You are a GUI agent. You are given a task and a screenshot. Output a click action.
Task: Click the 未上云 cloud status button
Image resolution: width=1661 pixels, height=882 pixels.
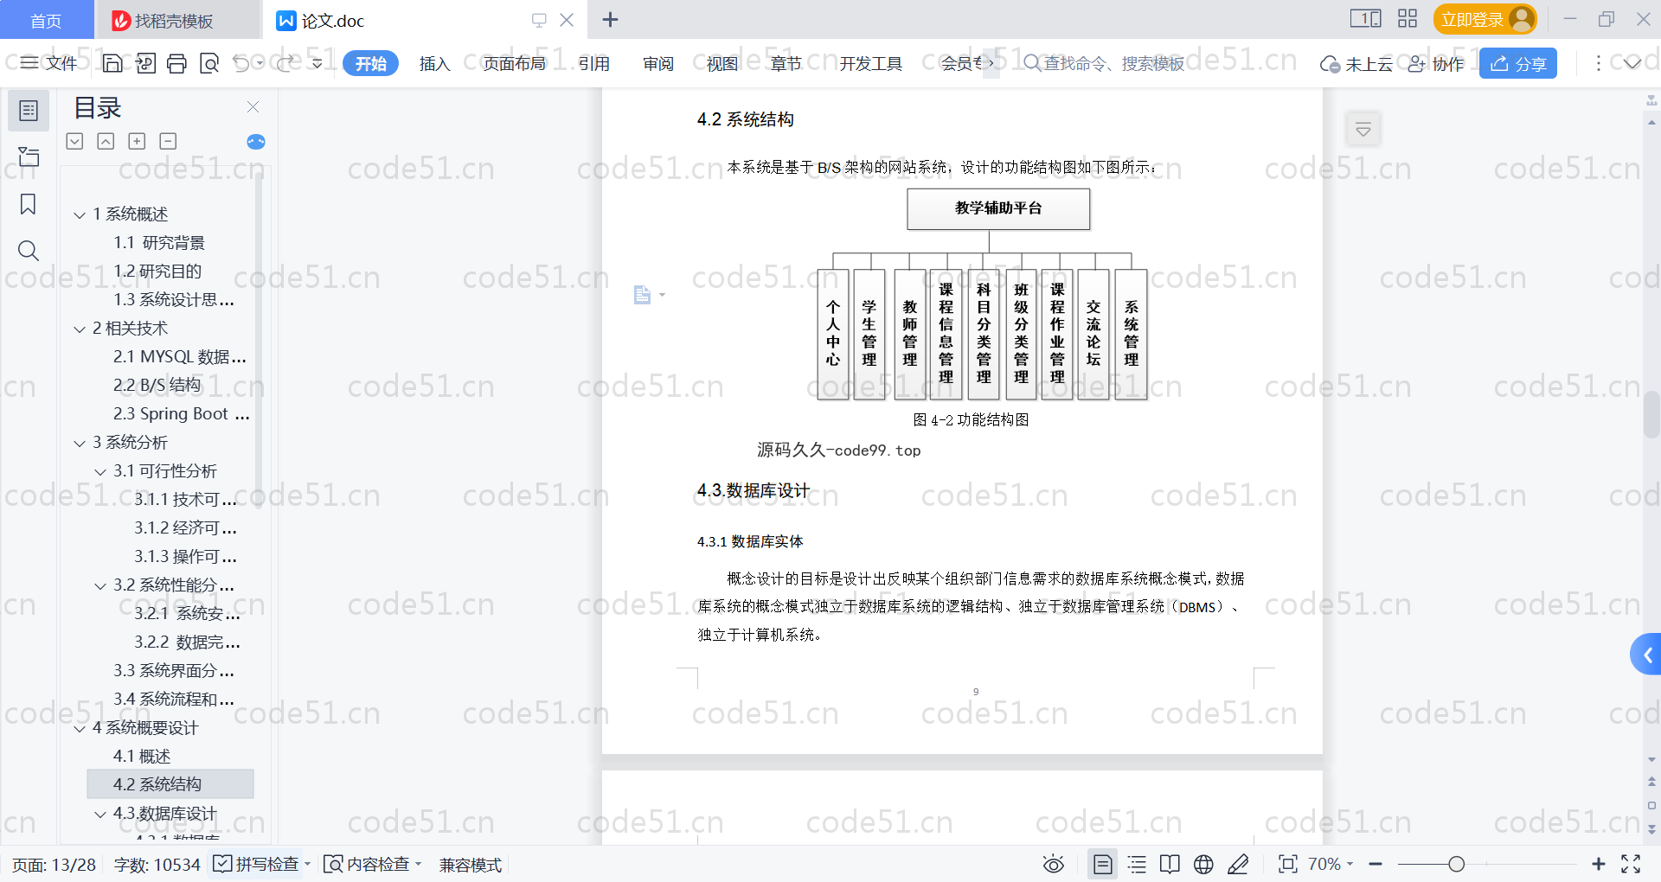tap(1356, 64)
